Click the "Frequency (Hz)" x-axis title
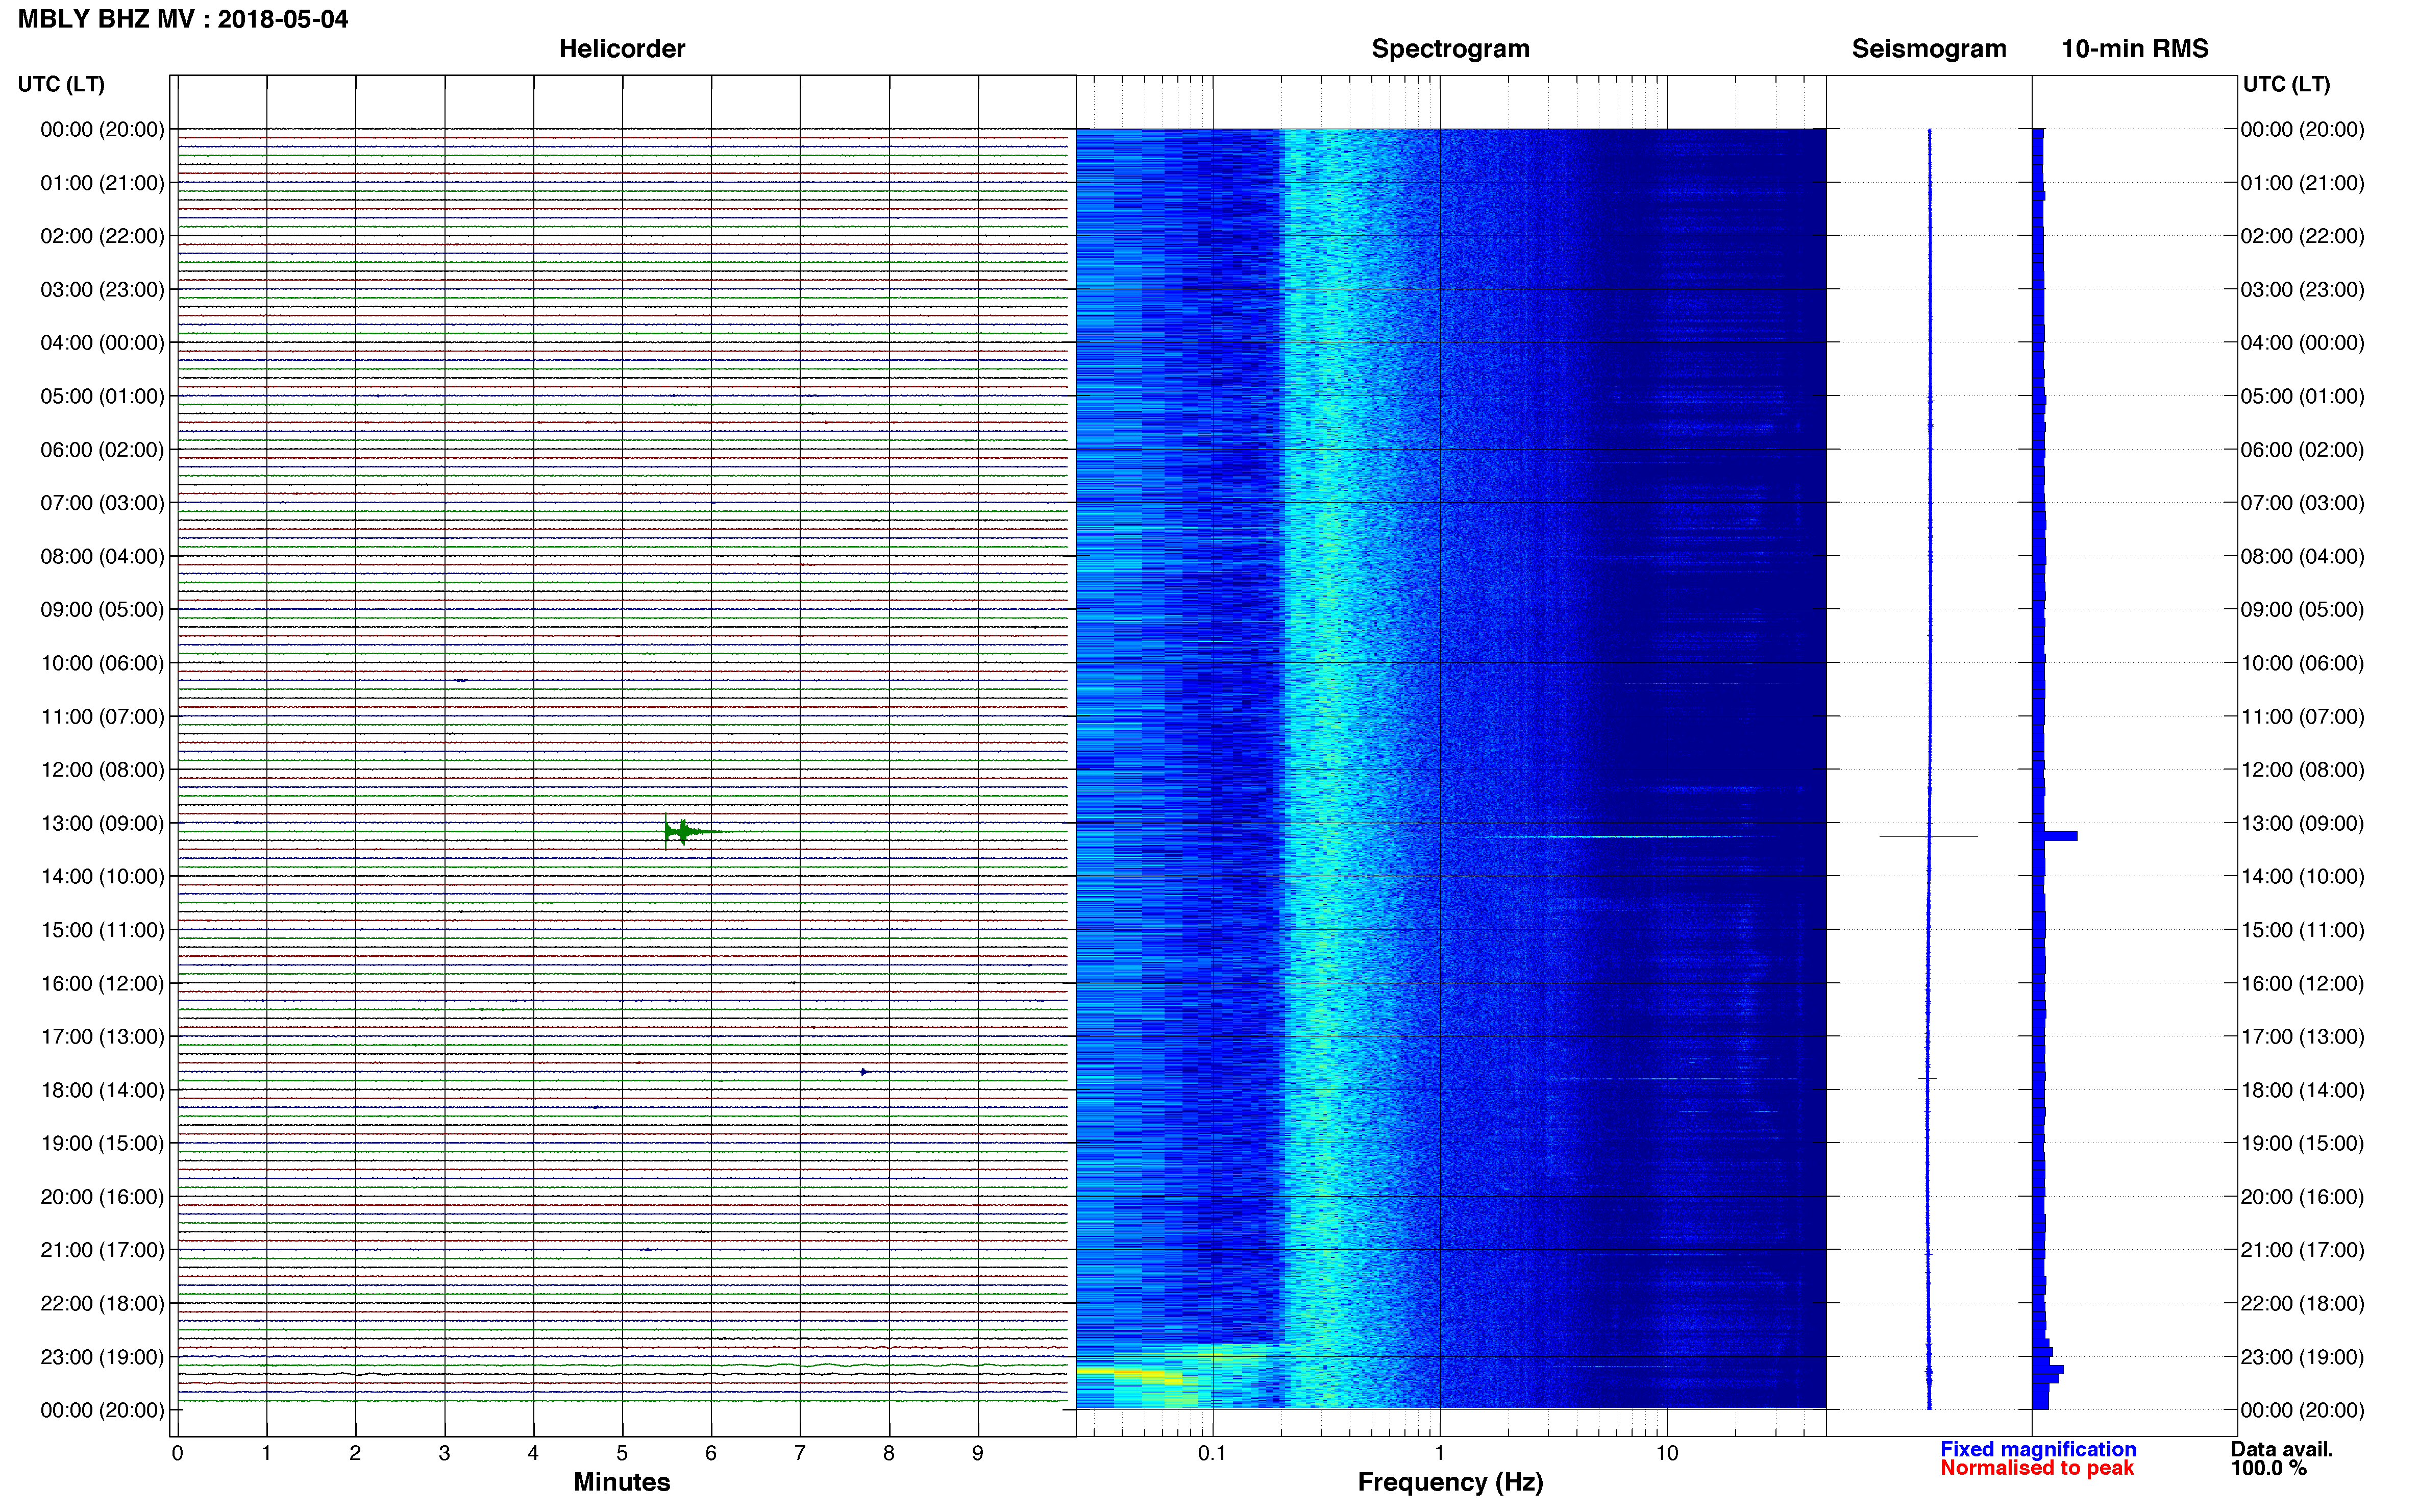Image resolution: width=2419 pixels, height=1512 pixels. point(1450,1482)
